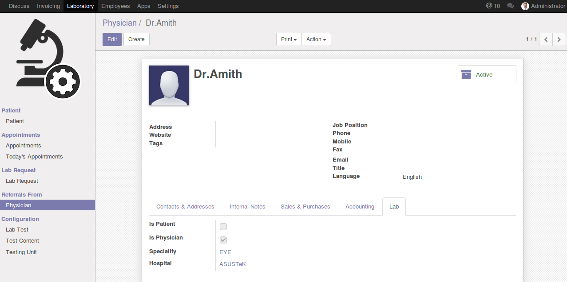Image resolution: width=567 pixels, height=282 pixels.
Task: Click the Edit button
Action: (112, 39)
